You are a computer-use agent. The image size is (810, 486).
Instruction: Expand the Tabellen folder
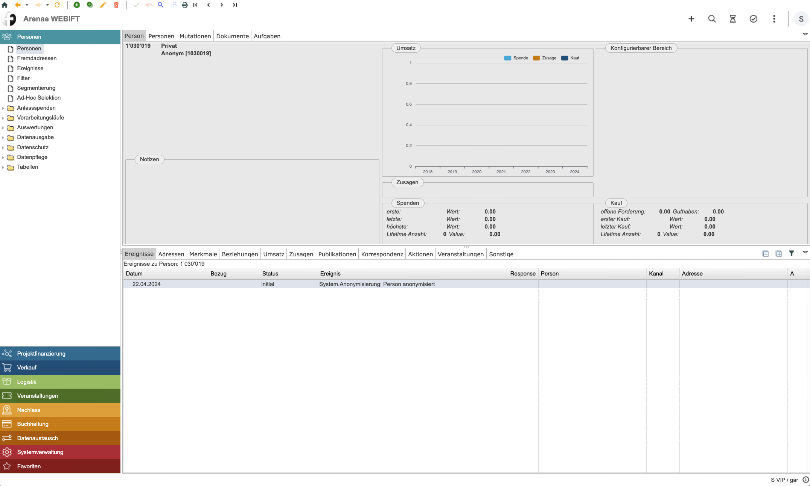tap(3, 167)
